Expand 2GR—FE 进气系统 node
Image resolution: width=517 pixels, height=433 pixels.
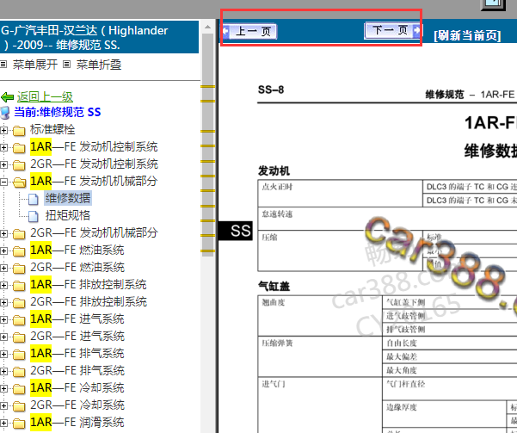(3, 337)
